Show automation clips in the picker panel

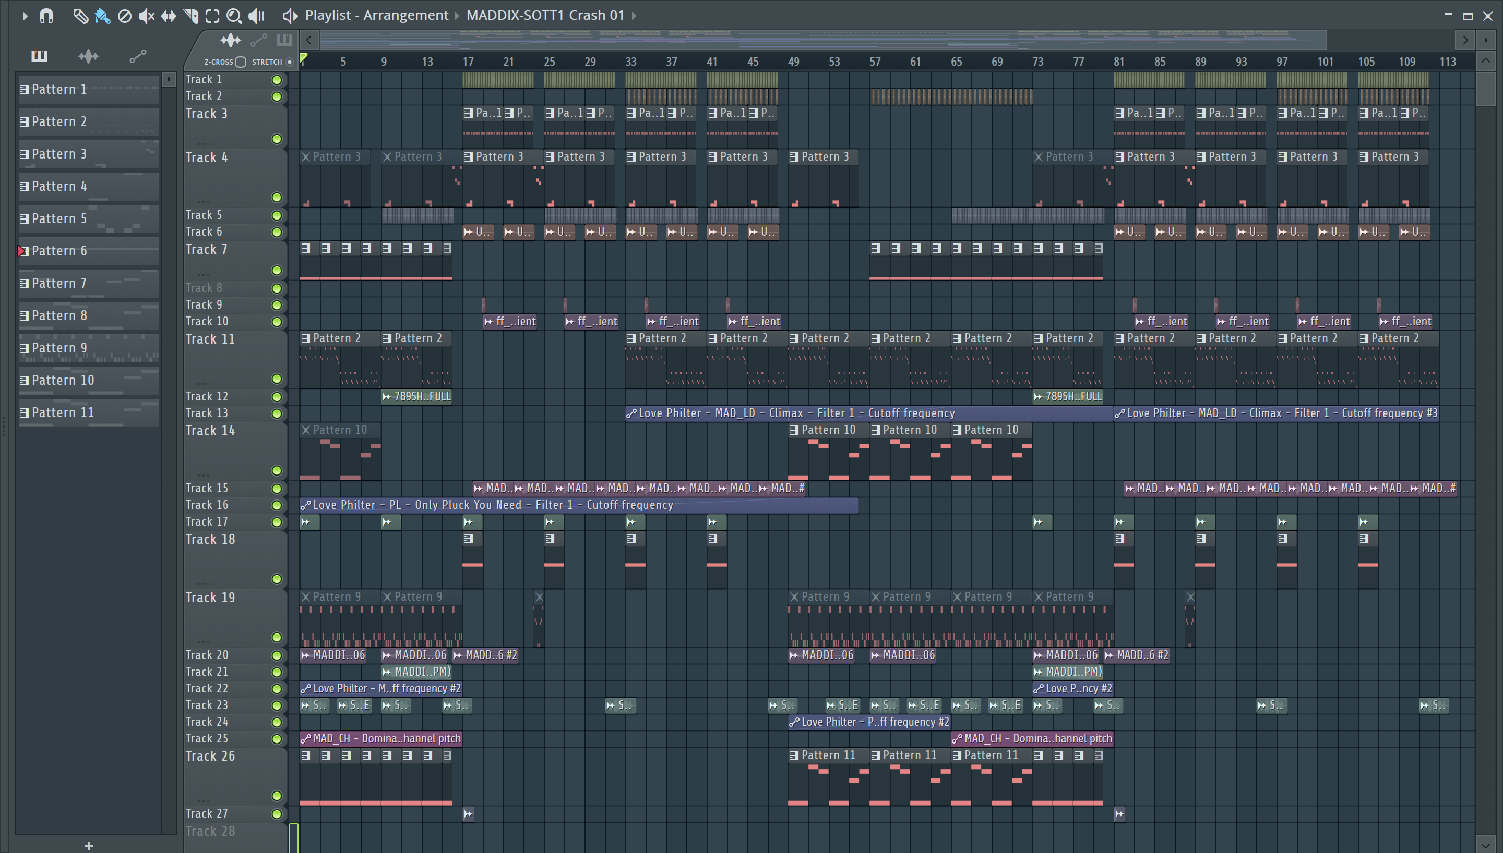(x=138, y=56)
